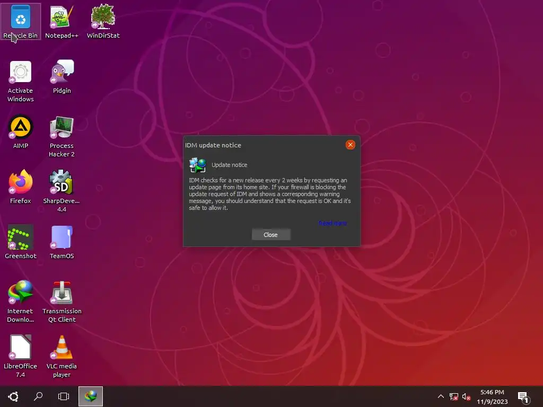Click the IDM Update notice globe icon

pos(198,165)
